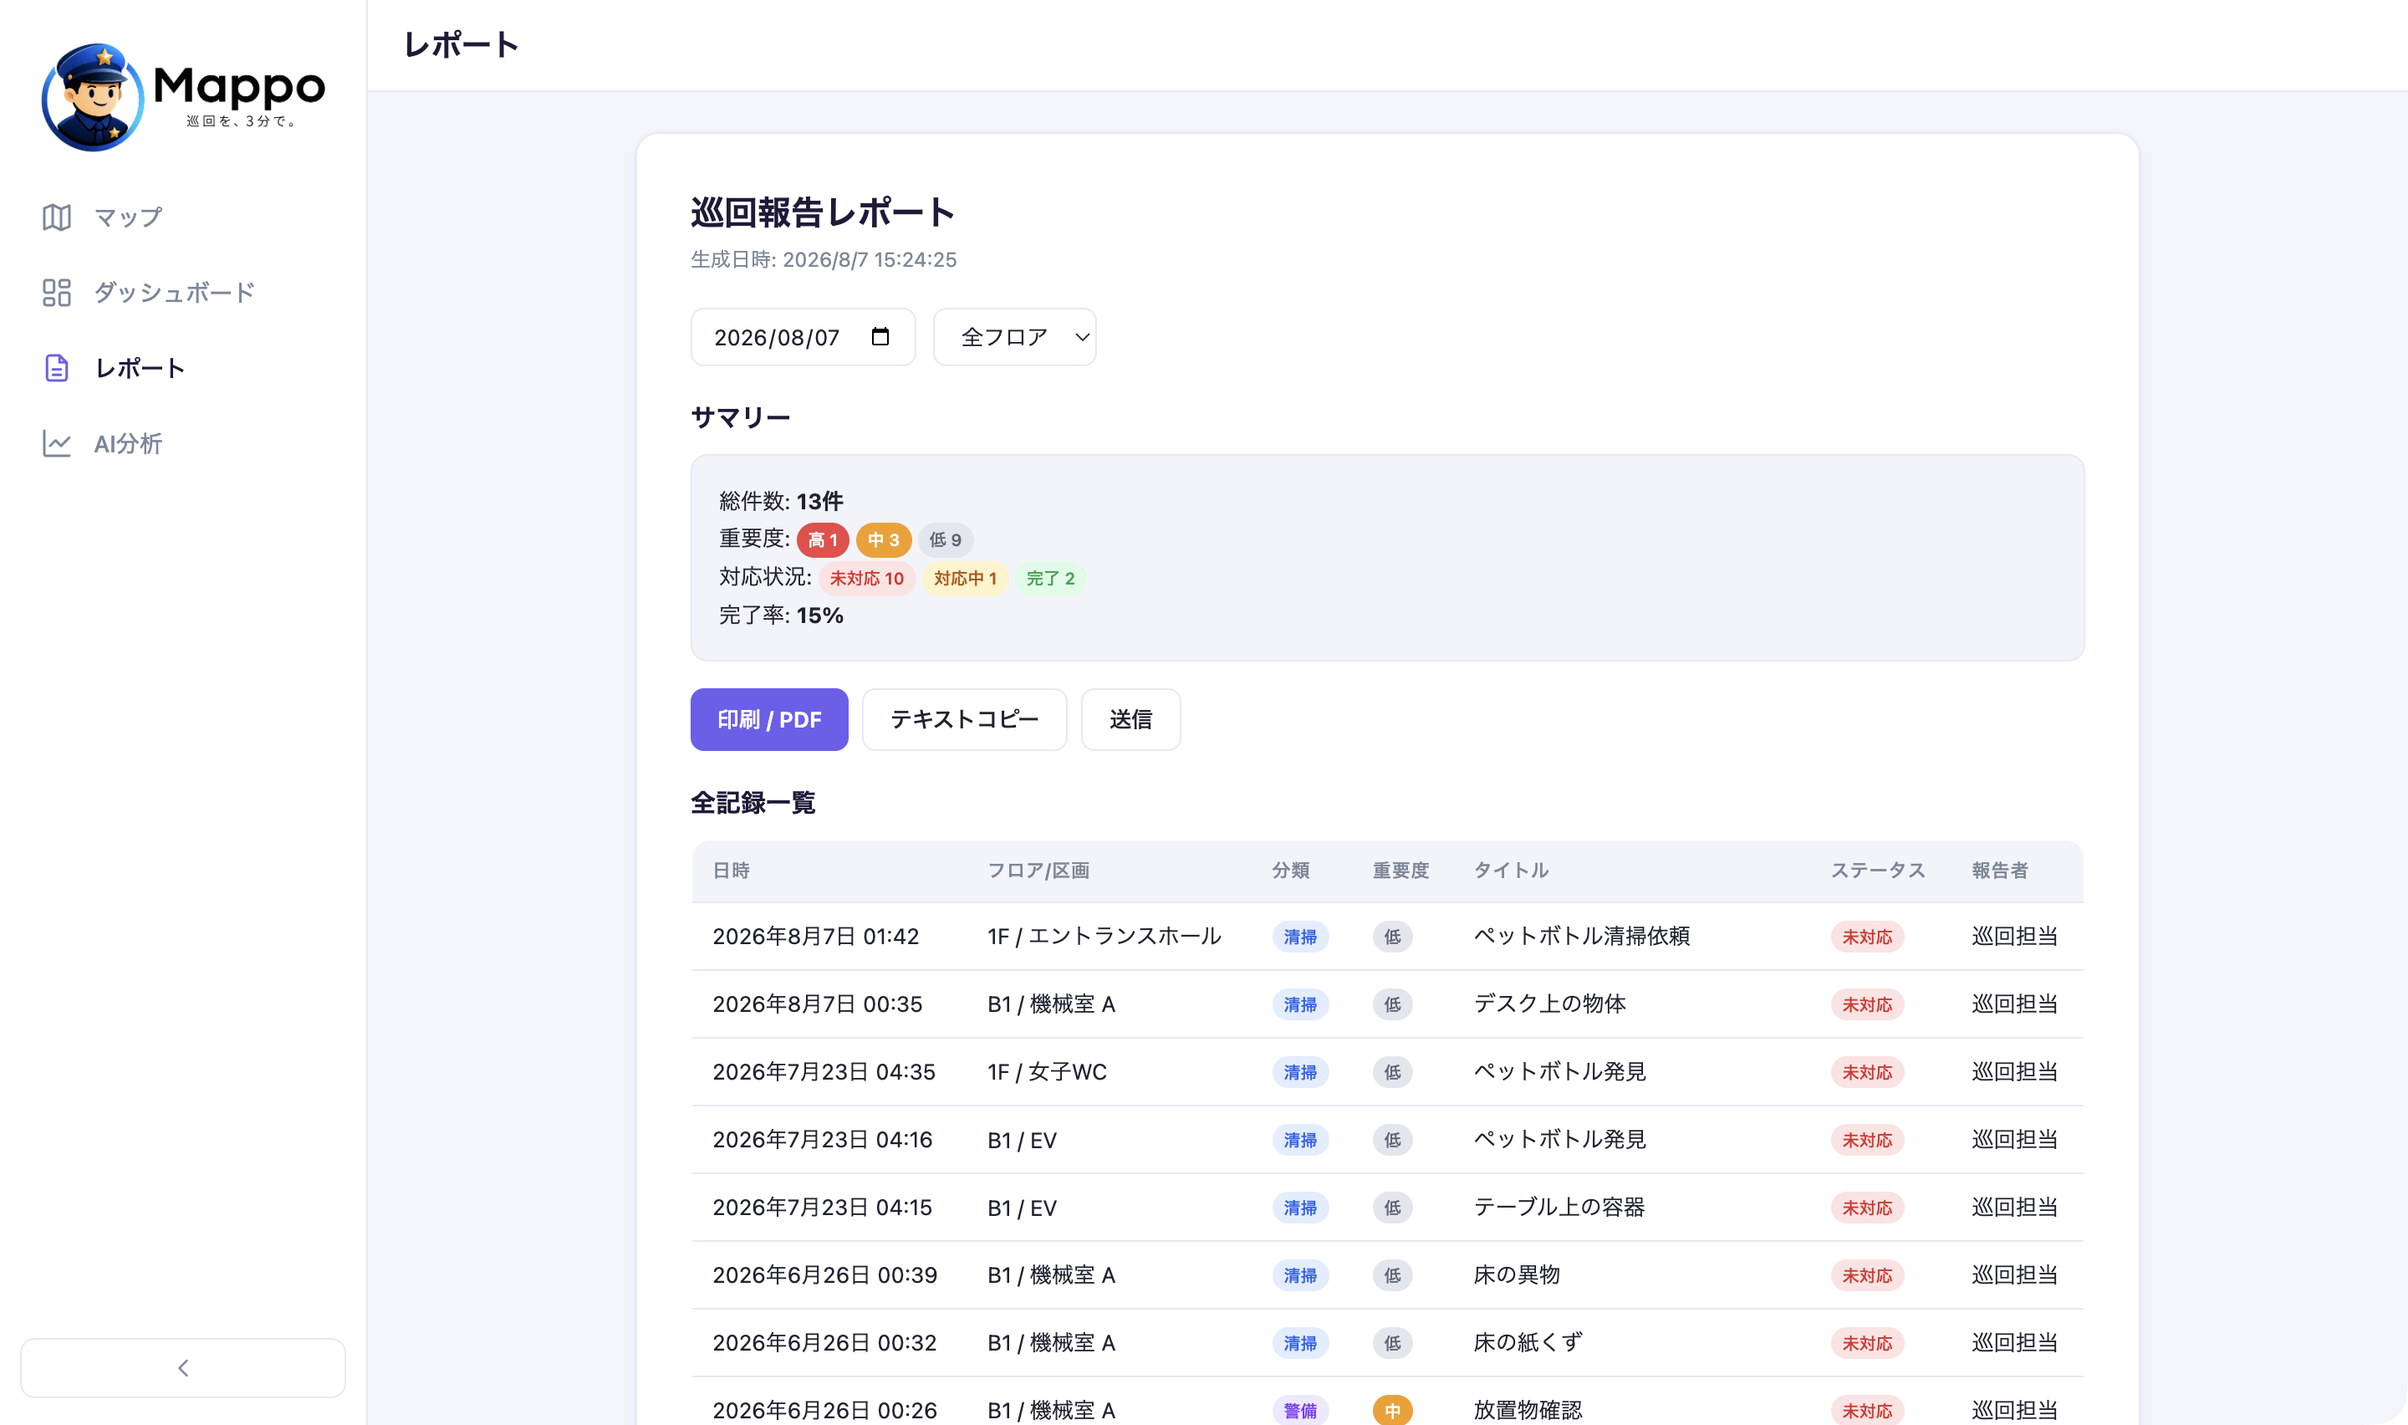The height and width of the screenshot is (1425, 2408).
Task: Click the 完了 2 status badge
Action: (1050, 578)
